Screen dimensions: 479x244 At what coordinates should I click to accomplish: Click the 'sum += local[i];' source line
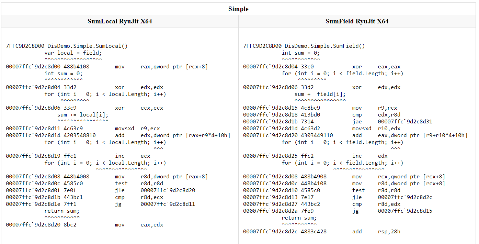point(83,115)
